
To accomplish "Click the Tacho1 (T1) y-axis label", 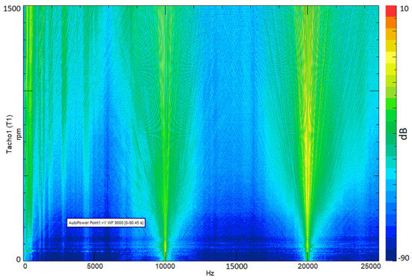I will (x=9, y=134).
